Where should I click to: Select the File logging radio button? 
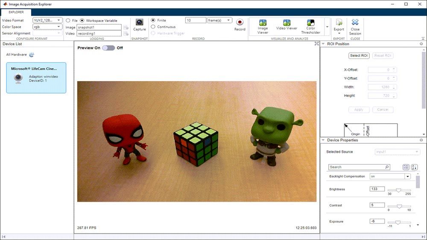68,20
